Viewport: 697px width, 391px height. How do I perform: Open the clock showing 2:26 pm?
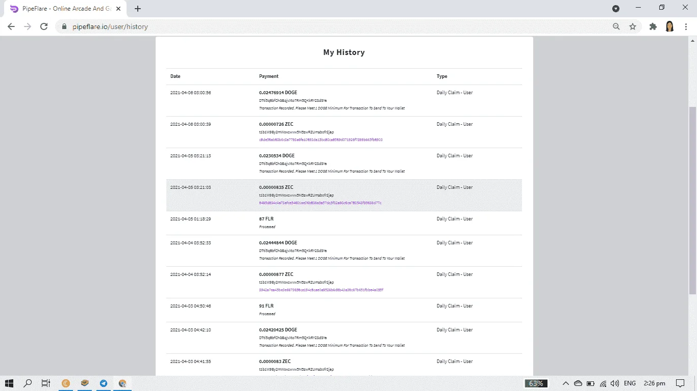[655, 383]
